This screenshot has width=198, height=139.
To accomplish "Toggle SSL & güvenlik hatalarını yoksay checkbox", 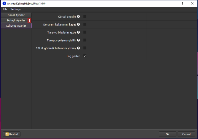I will [x=85, y=48].
